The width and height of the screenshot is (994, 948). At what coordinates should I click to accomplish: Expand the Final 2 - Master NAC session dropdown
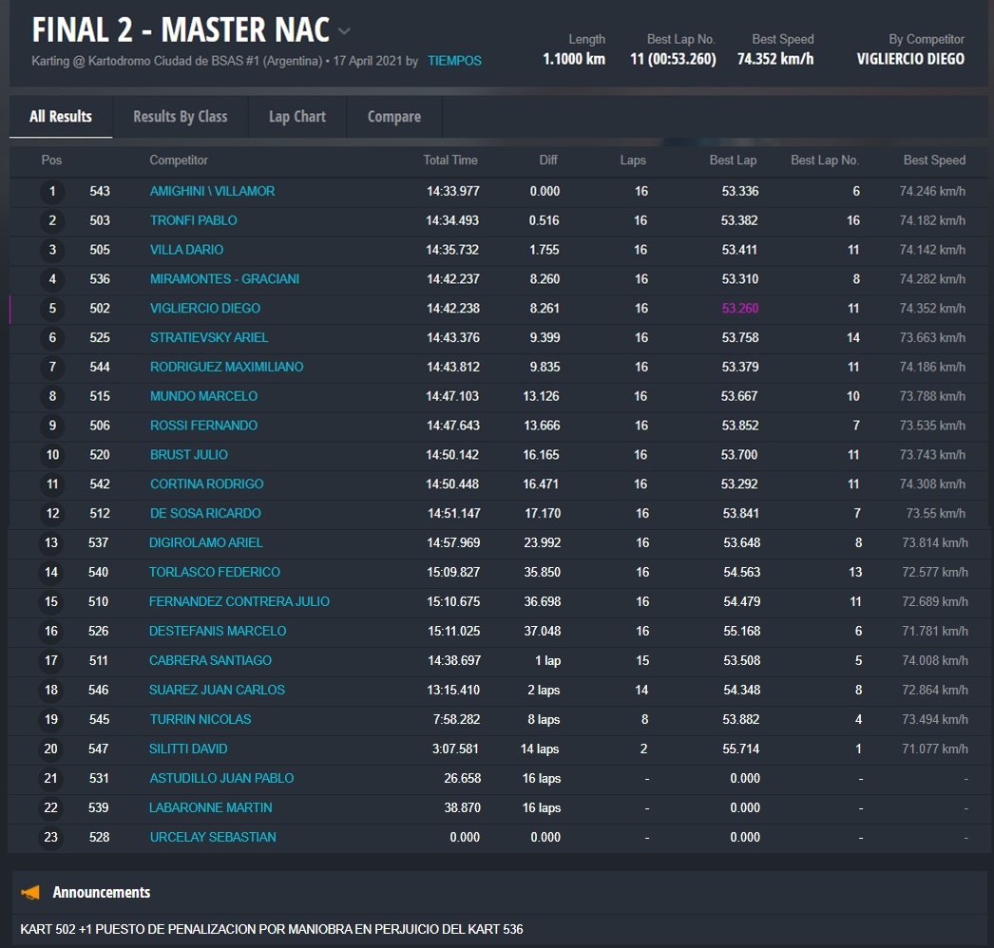[x=344, y=30]
